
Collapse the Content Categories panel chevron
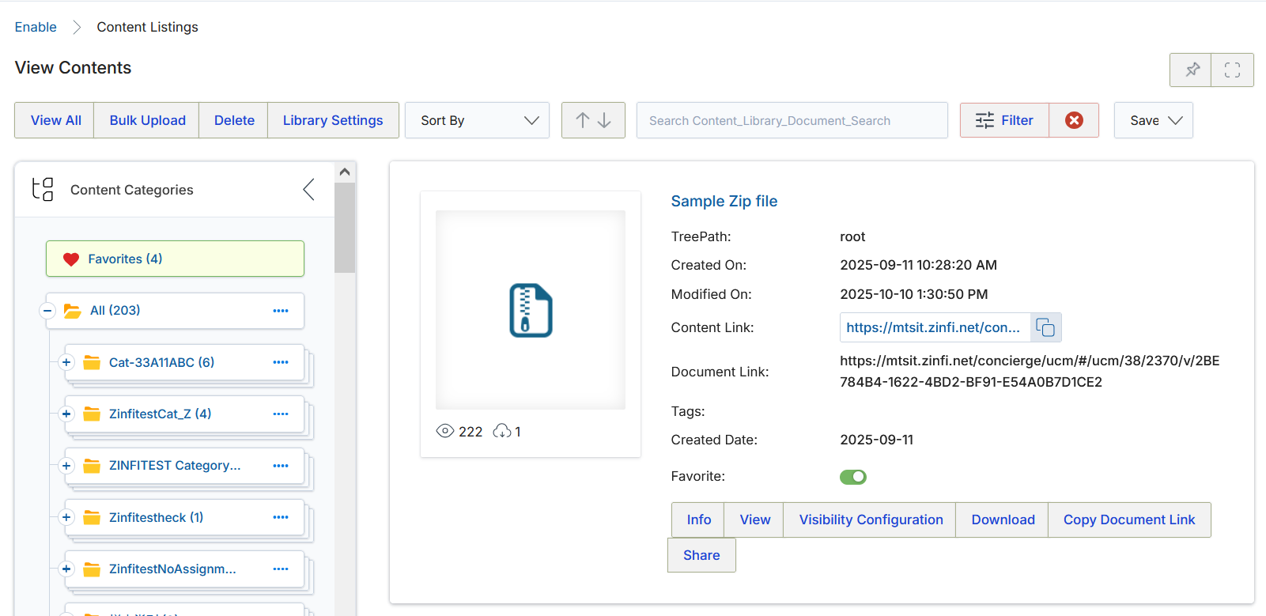pyautogui.click(x=308, y=189)
